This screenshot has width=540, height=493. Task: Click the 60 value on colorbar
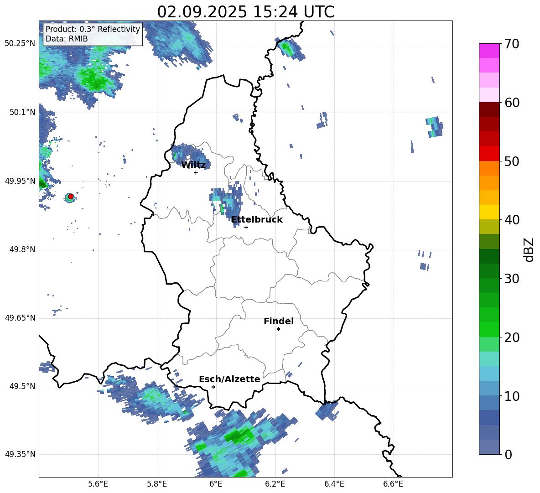pos(512,103)
